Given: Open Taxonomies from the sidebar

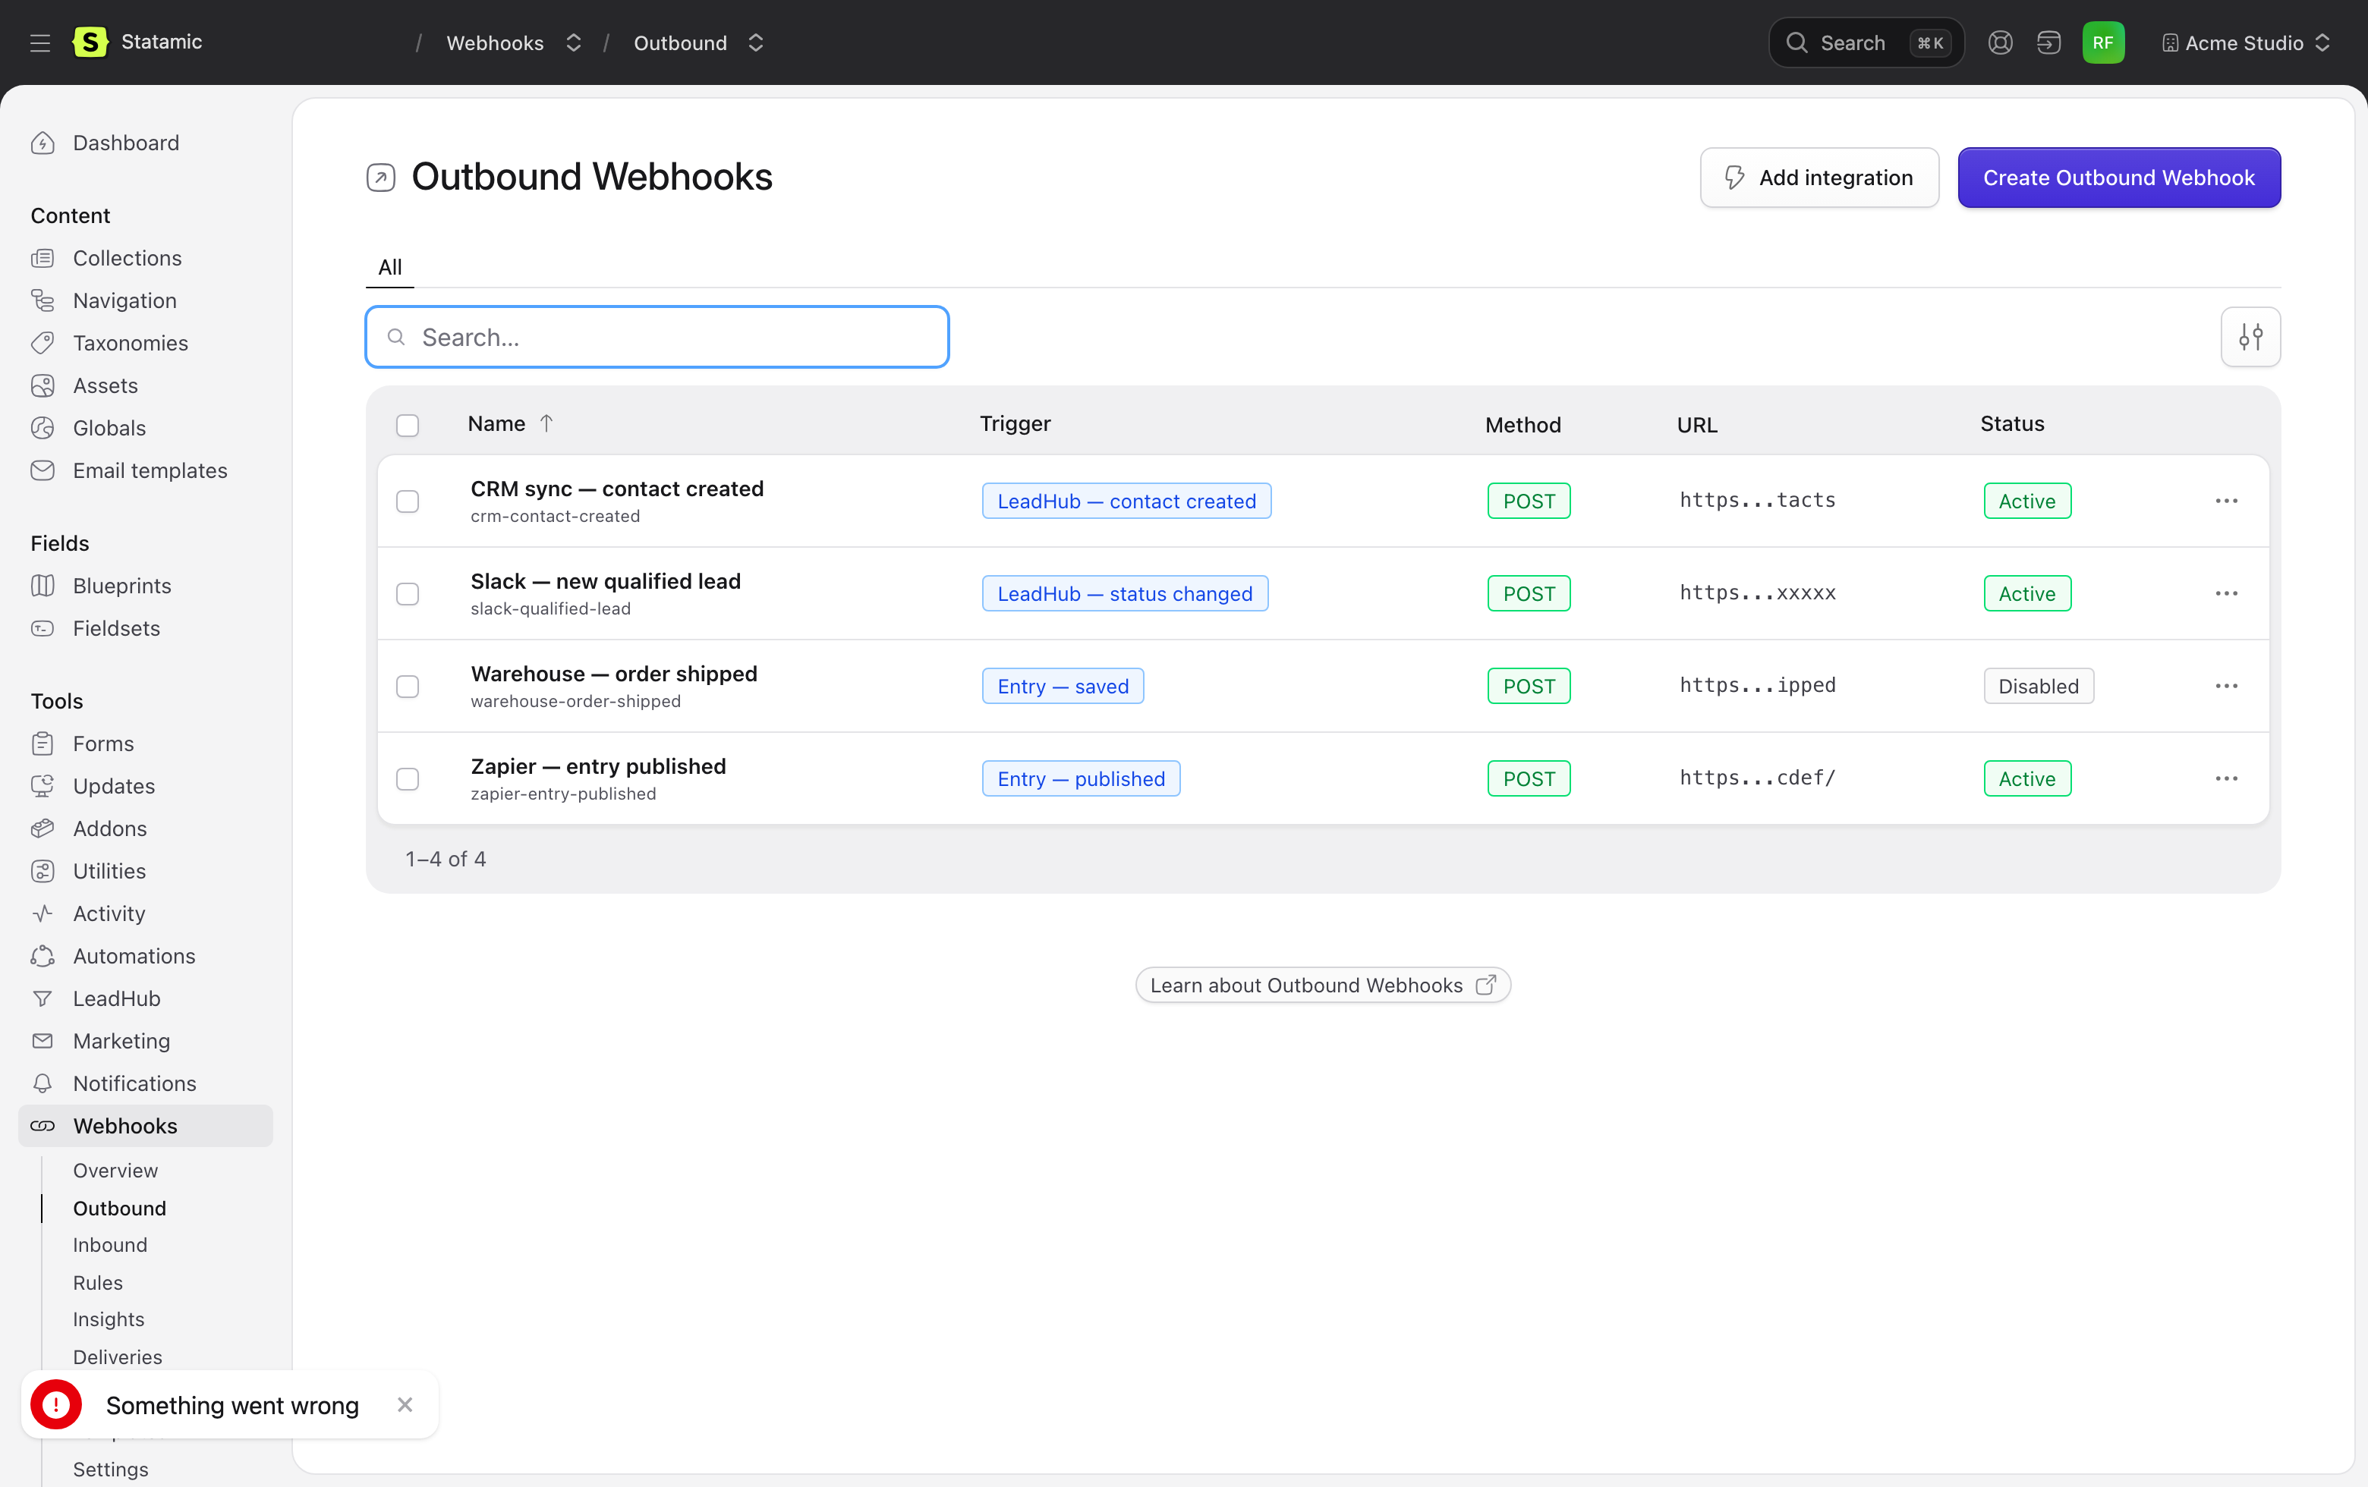Looking at the screenshot, I should coord(130,342).
